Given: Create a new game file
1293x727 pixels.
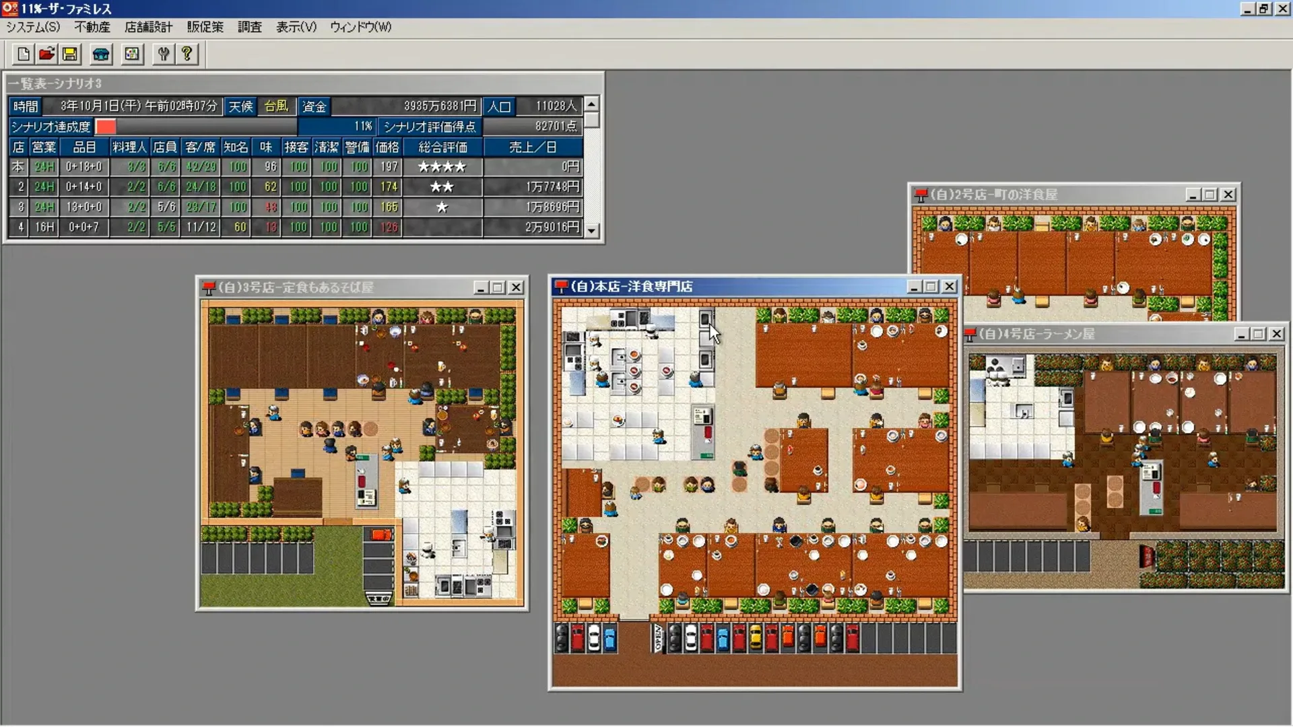Looking at the screenshot, I should click(22, 55).
